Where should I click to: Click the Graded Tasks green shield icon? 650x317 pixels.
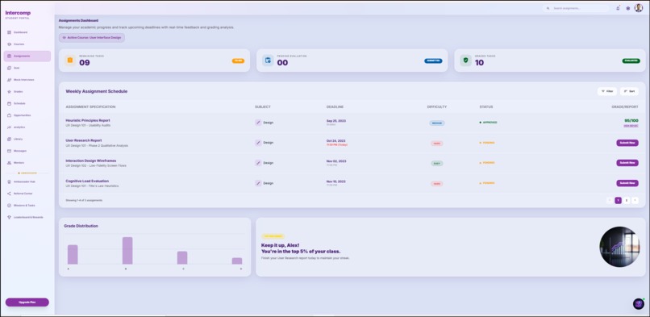click(465, 60)
